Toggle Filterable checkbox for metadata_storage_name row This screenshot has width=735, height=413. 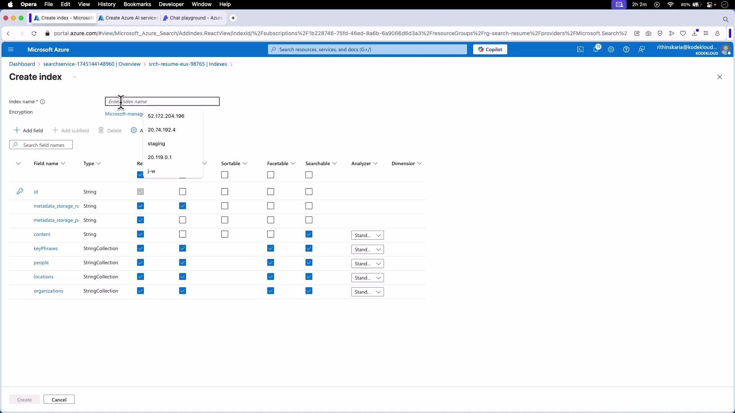(183, 206)
